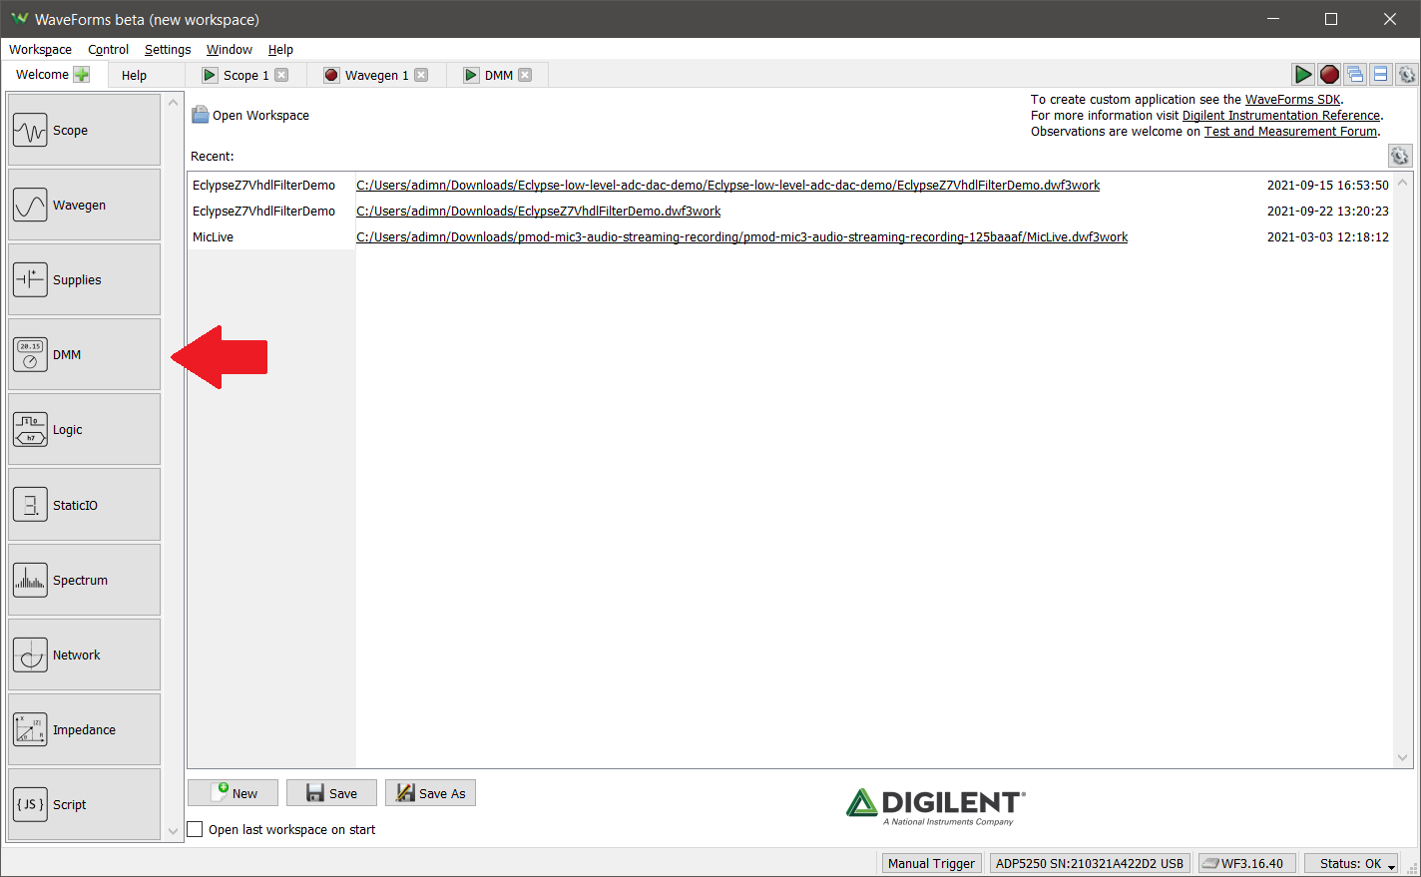Click the red Stop all button
Screen dimensions: 1421x877
coord(1329,74)
